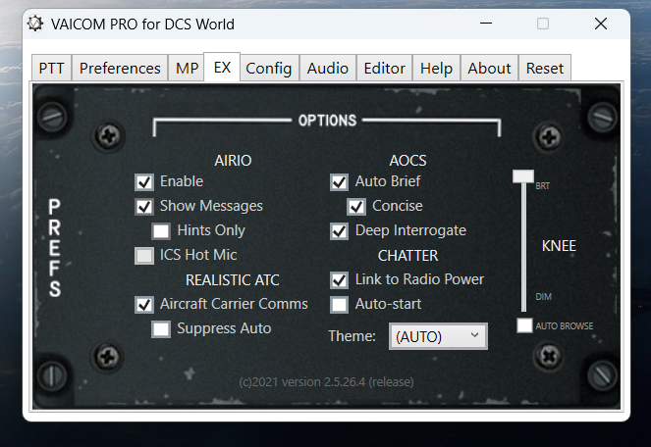Uncheck the Concise checkbox

[356, 207]
